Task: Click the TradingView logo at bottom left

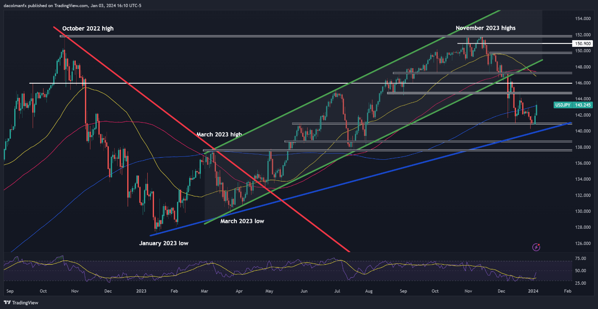Action: pyautogui.click(x=21, y=303)
